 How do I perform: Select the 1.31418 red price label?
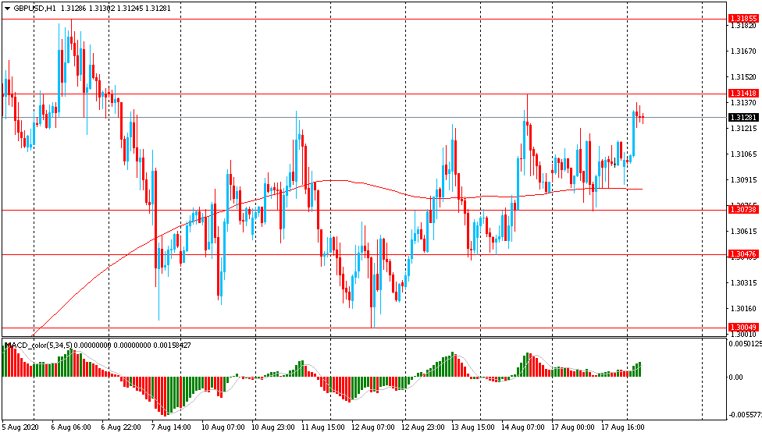742,93
